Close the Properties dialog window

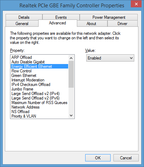[x=136, y=4]
